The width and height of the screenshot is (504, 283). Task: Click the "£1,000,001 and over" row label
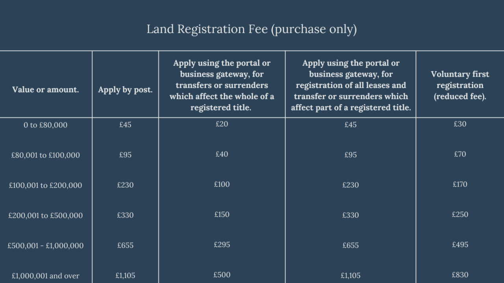tap(46, 276)
